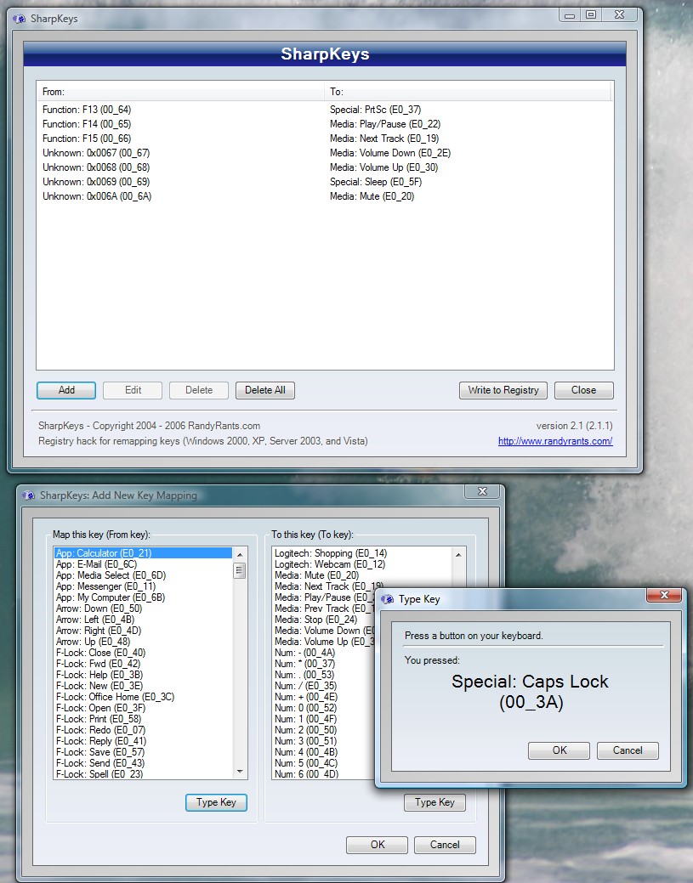Select the Special: Sleep (E0_5F) mapping row
The height and width of the screenshot is (883, 693).
pyautogui.click(x=325, y=182)
